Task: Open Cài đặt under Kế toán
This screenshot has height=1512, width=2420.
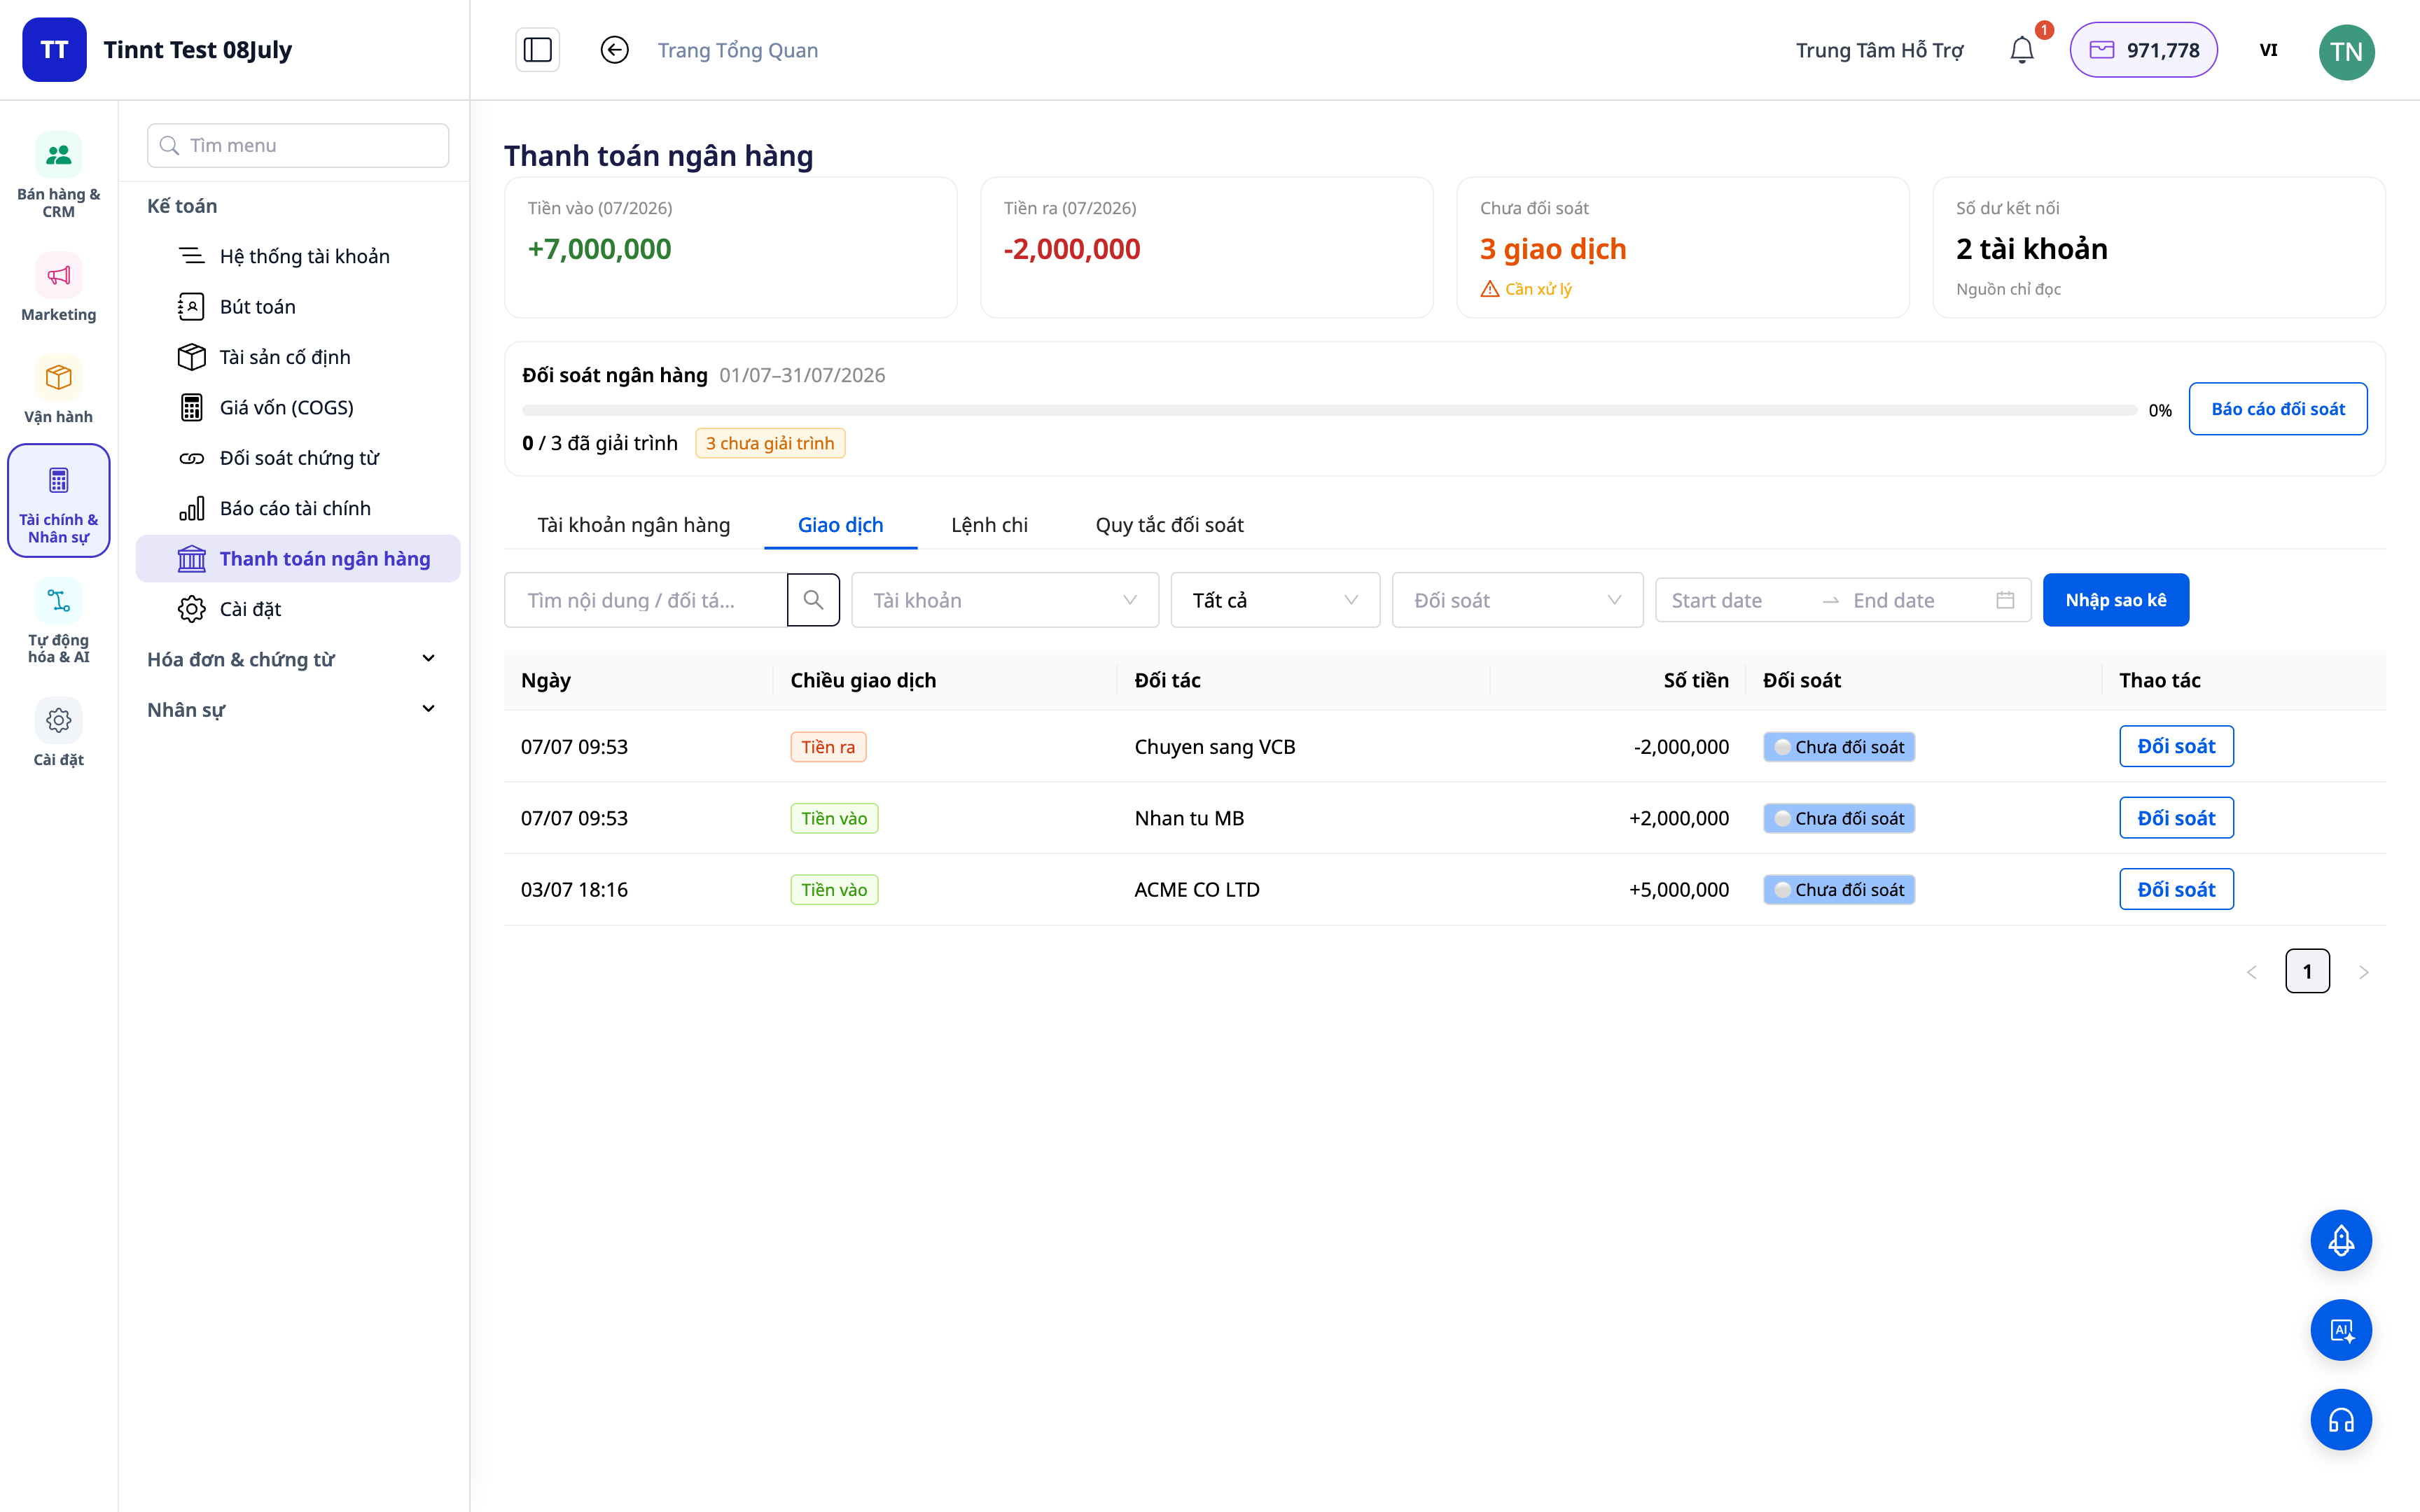Action: [298, 609]
